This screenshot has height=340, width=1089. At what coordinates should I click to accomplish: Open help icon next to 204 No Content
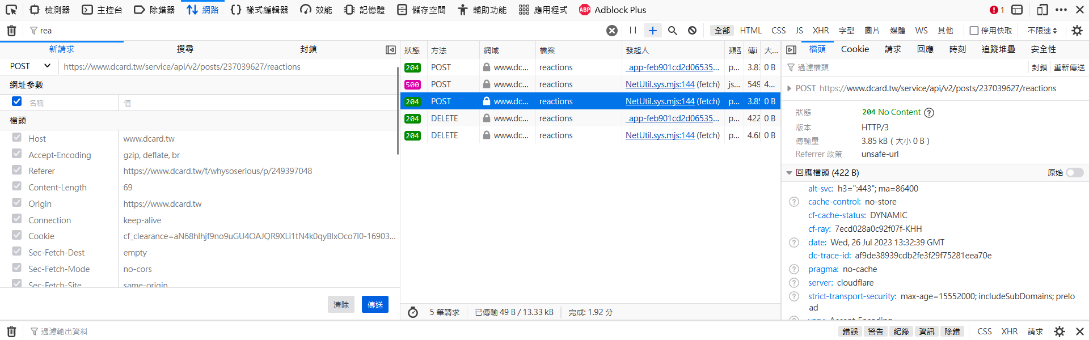[929, 113]
